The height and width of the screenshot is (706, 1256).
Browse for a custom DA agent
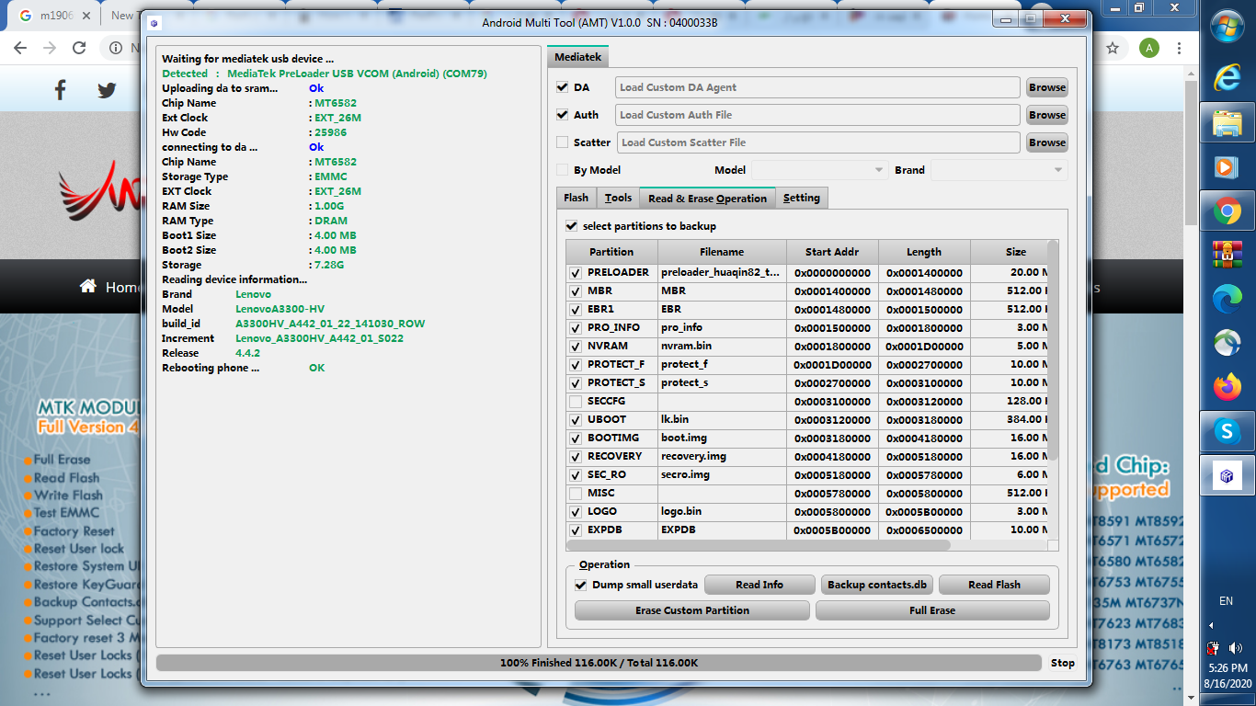[x=1047, y=87]
